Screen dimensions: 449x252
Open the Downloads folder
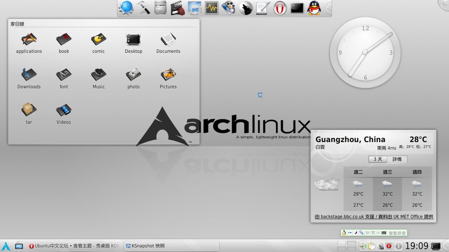pos(29,79)
